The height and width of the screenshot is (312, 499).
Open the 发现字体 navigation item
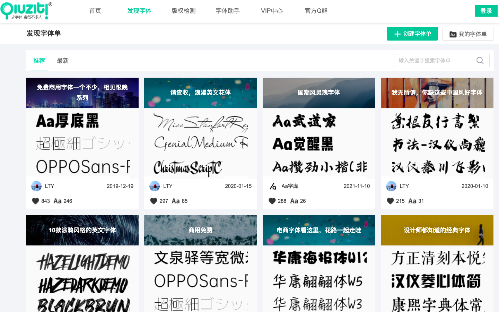(x=139, y=11)
